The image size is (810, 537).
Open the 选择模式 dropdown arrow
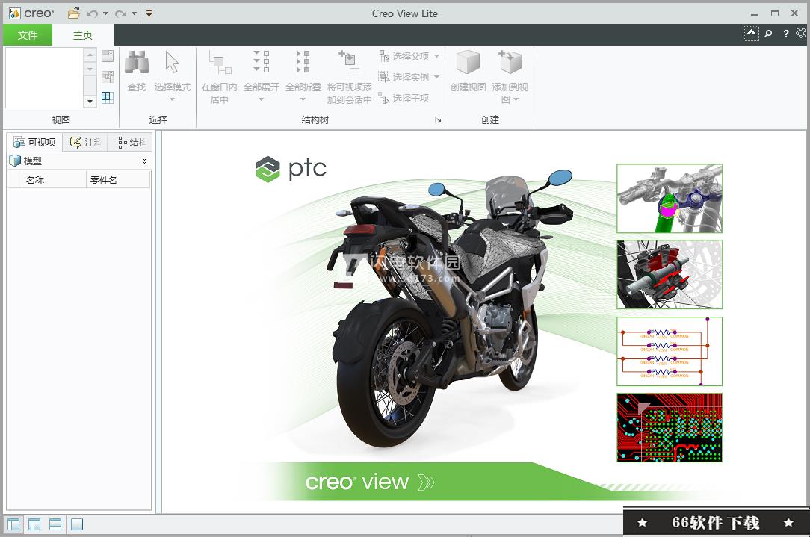tap(172, 99)
